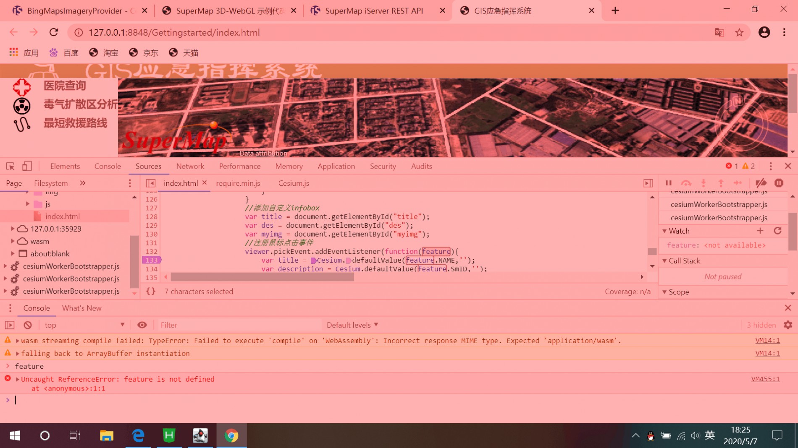Click 最短救援路线 menu item
Viewport: 798px width, 448px height.
tap(75, 123)
